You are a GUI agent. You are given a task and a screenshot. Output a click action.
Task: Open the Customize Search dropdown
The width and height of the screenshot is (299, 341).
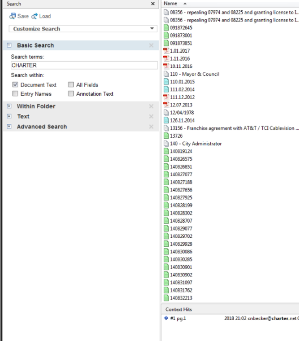83,29
